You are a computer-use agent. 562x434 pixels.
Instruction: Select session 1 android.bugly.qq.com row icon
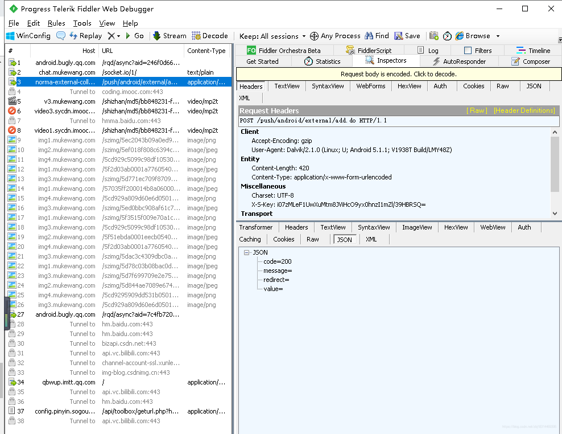tap(12, 63)
